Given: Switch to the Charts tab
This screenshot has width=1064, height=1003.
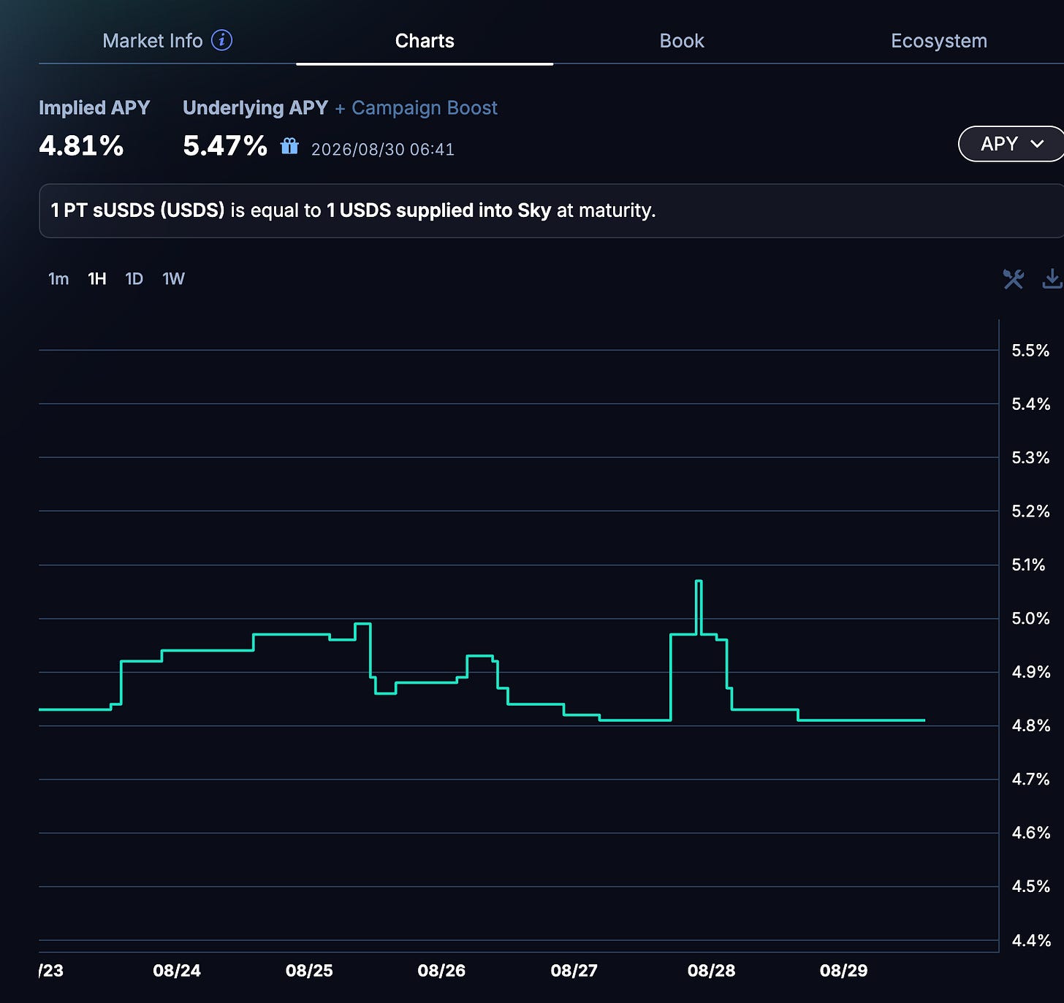Looking at the screenshot, I should point(425,41).
